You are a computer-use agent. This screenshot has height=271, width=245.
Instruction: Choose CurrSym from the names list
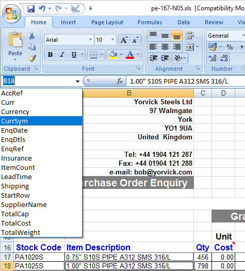click(x=41, y=121)
